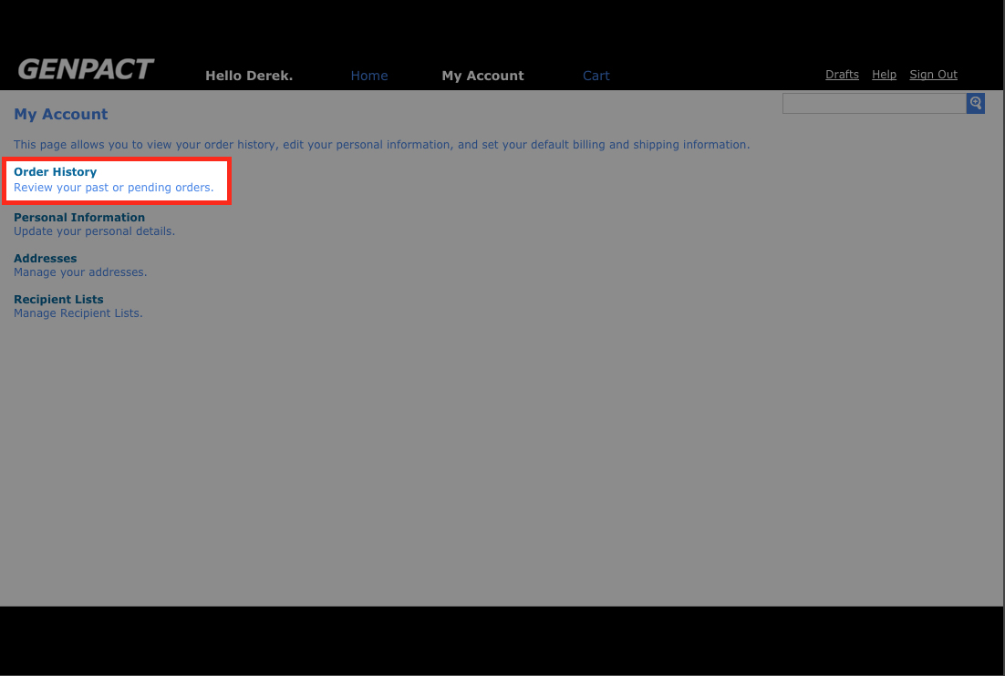Click 'Review your past or pending orders'
This screenshot has height=676, width=1005.
(x=113, y=188)
